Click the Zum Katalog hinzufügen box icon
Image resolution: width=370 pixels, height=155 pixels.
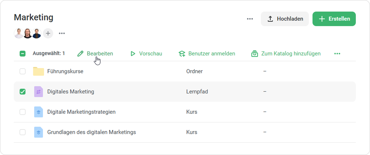tap(255, 54)
